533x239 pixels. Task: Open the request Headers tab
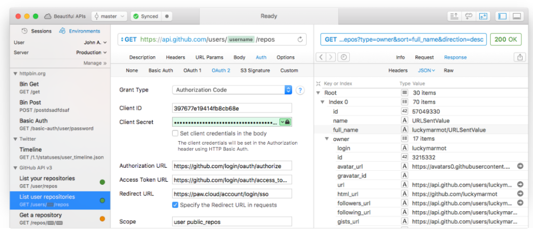click(175, 57)
